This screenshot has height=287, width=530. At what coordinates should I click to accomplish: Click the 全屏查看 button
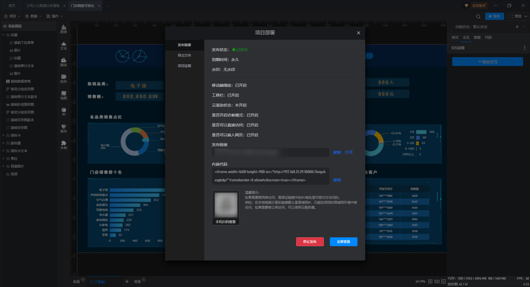[x=343, y=242]
